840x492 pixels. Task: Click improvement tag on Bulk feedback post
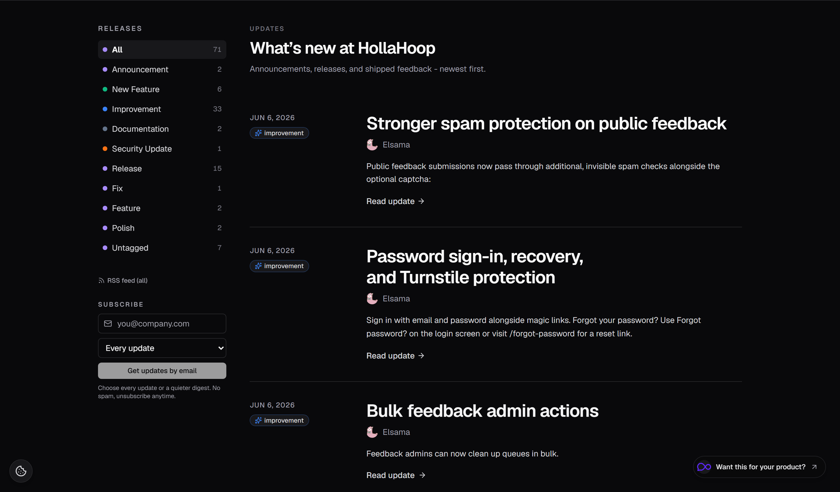coord(279,420)
